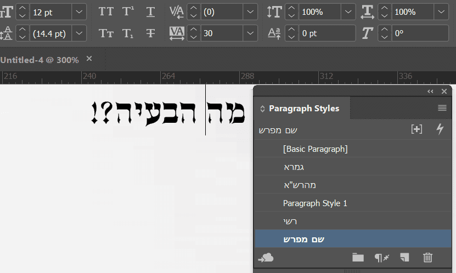Toggle Underline formatting

[150, 12]
